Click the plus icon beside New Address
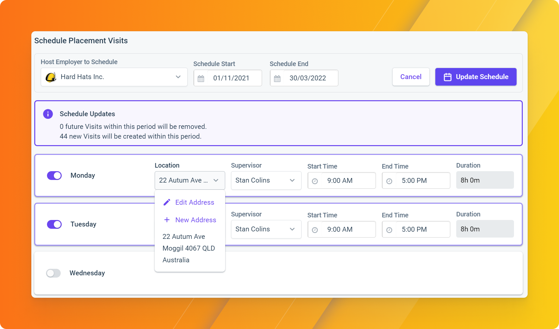The image size is (559, 329). tap(167, 220)
